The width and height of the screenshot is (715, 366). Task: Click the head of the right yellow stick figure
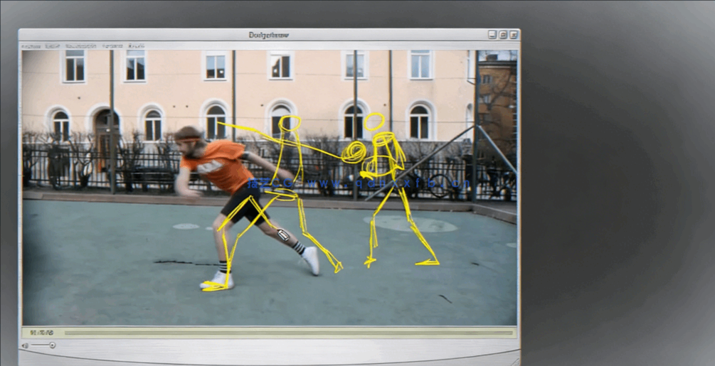(374, 122)
